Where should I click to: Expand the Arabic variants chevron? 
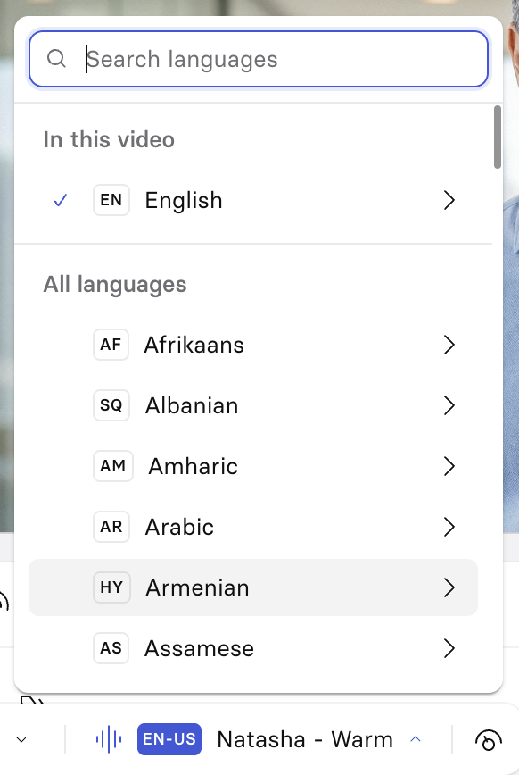(449, 527)
